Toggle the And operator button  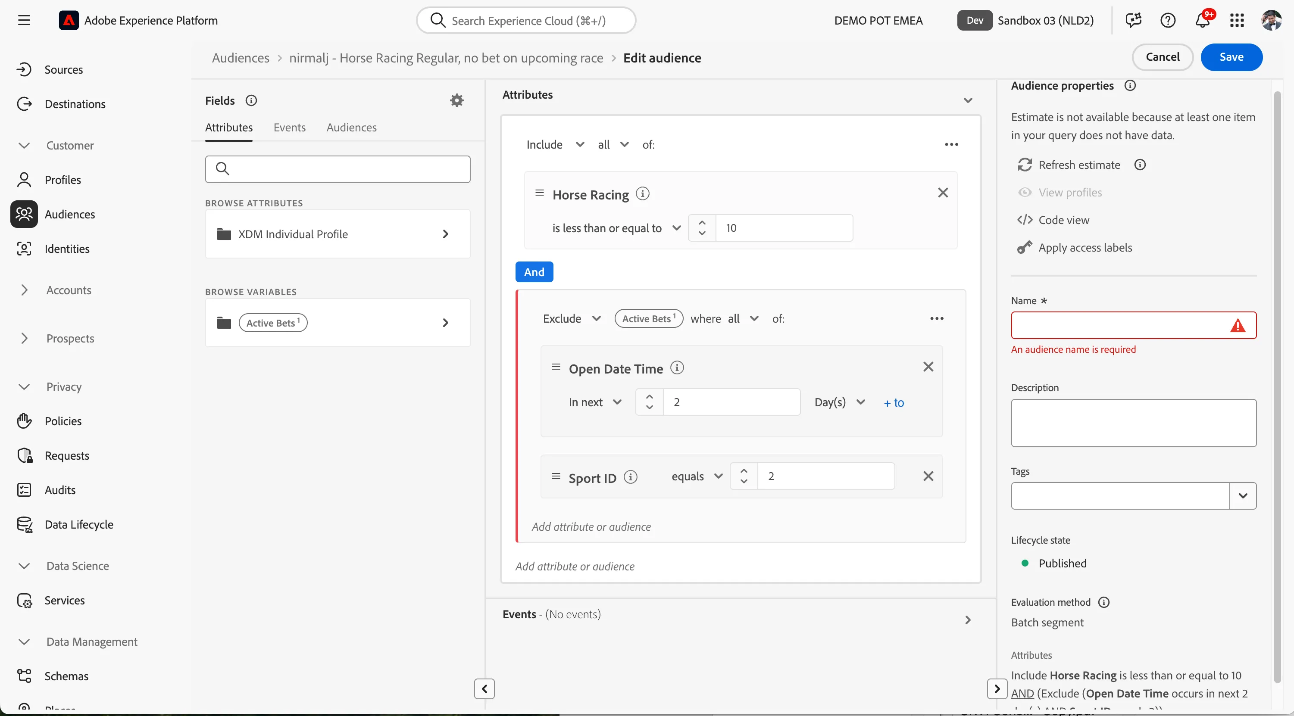tap(534, 272)
